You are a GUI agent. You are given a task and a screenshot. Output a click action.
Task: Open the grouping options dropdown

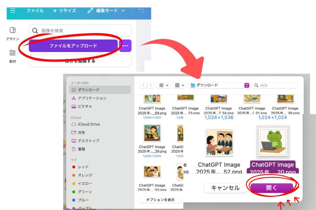(179, 85)
